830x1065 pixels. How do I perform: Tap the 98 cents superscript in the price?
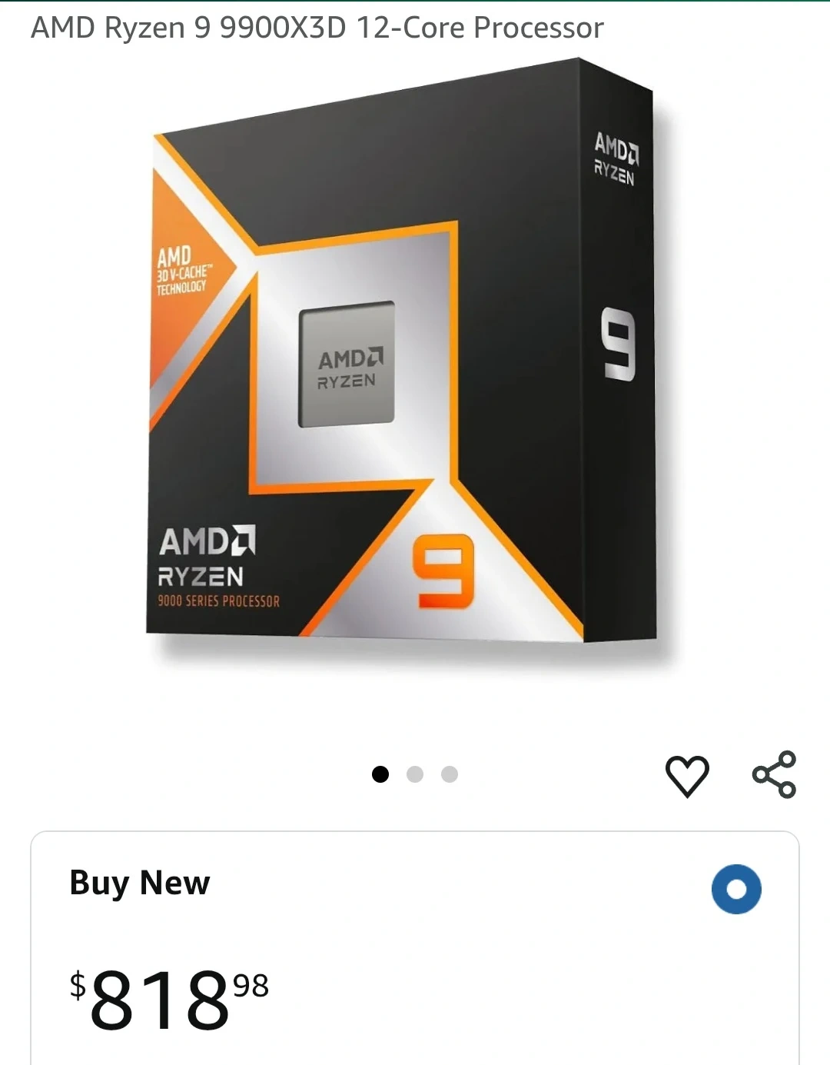pyautogui.click(x=251, y=985)
